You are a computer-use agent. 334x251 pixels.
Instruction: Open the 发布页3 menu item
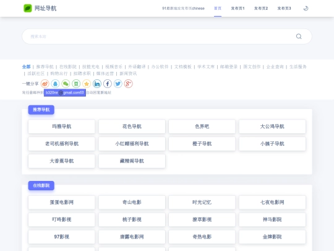point(284,8)
